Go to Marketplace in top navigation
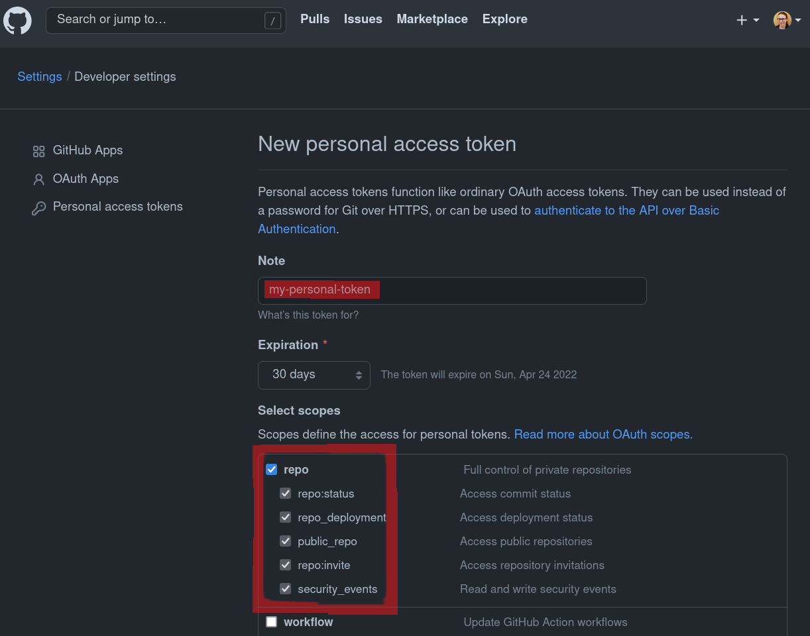Viewport: 810px width, 636px height. click(x=432, y=19)
